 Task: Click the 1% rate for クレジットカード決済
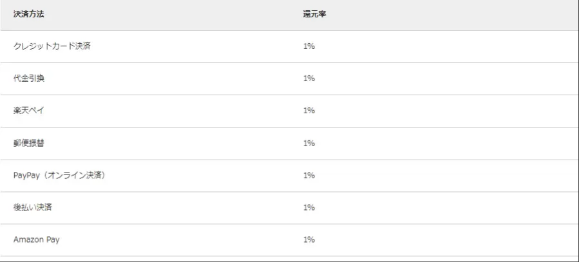pyautogui.click(x=308, y=46)
